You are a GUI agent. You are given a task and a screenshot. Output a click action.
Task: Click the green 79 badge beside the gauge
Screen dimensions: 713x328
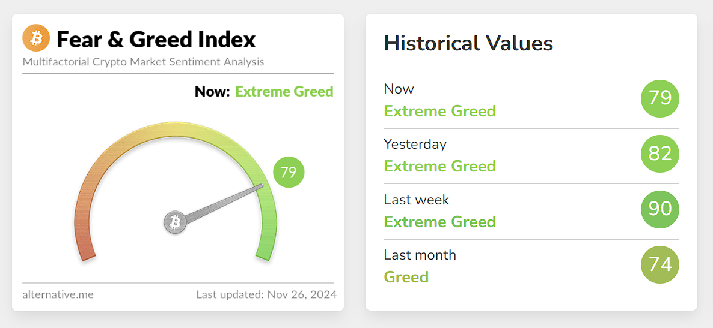point(289,172)
